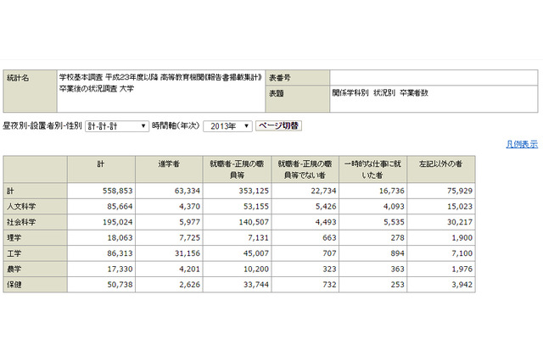The width and height of the screenshot is (543, 361).
Task: Select cell value 50,738
Action: (x=120, y=285)
